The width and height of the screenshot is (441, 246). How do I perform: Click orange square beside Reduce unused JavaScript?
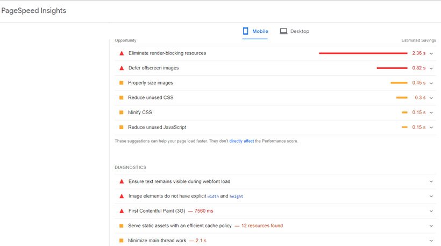tap(121, 127)
